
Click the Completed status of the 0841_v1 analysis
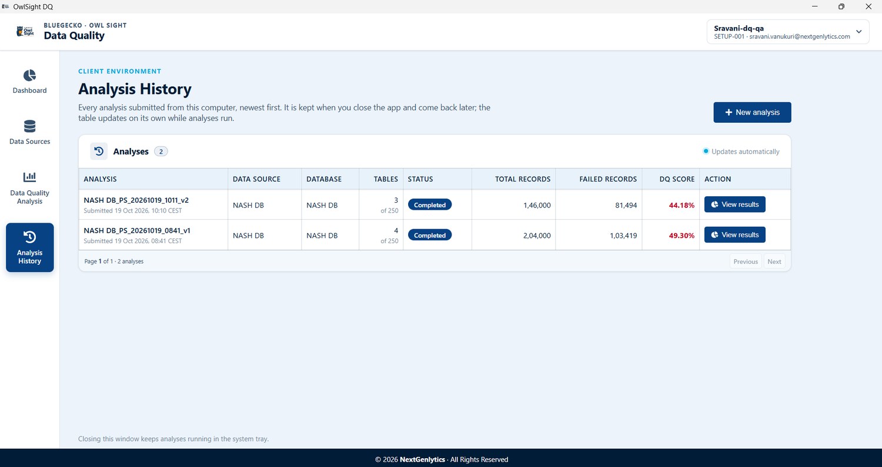pyautogui.click(x=430, y=235)
